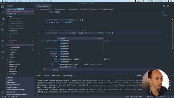Click the open changes icon in editor toolbar
This screenshot has height=98, width=174.
[164, 6]
